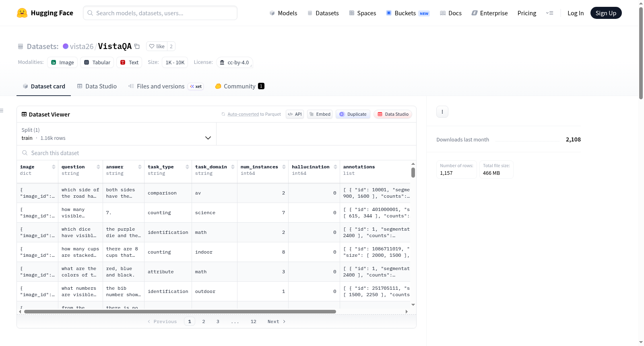Switch to the Dataset card tab

(43, 86)
